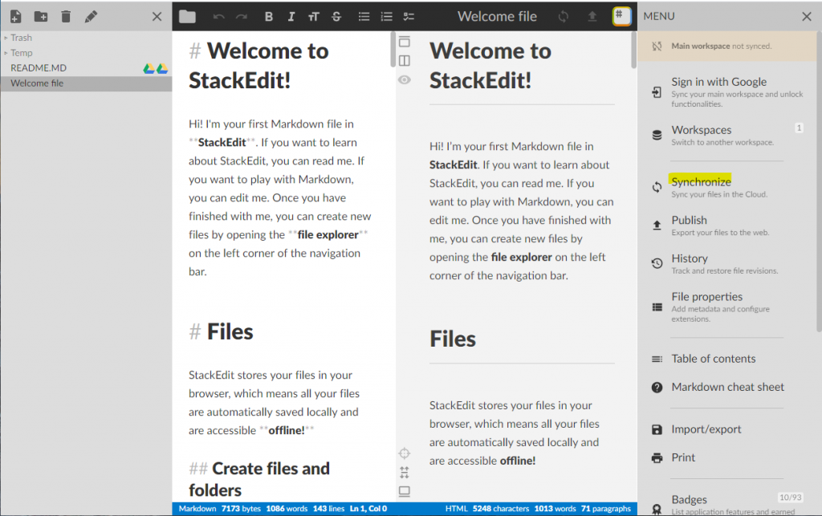822x516 pixels.
Task: Toggle side preview split icon
Action: (x=405, y=61)
